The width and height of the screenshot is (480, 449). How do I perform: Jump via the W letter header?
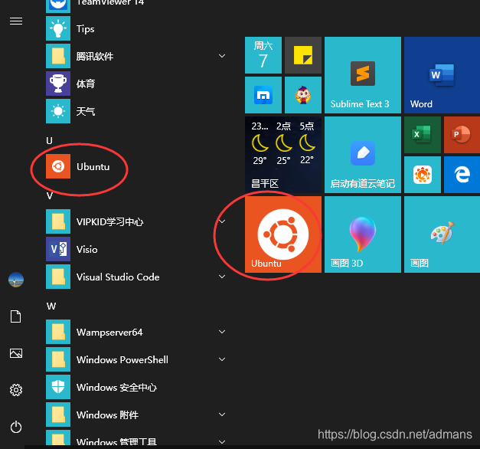click(51, 306)
